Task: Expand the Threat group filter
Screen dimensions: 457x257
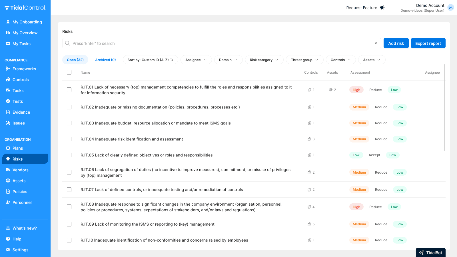Action: pos(304,60)
